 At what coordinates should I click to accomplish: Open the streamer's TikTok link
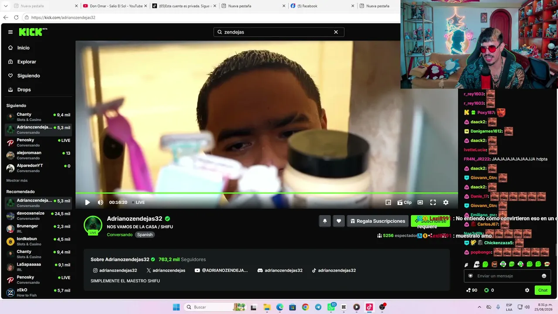334,270
